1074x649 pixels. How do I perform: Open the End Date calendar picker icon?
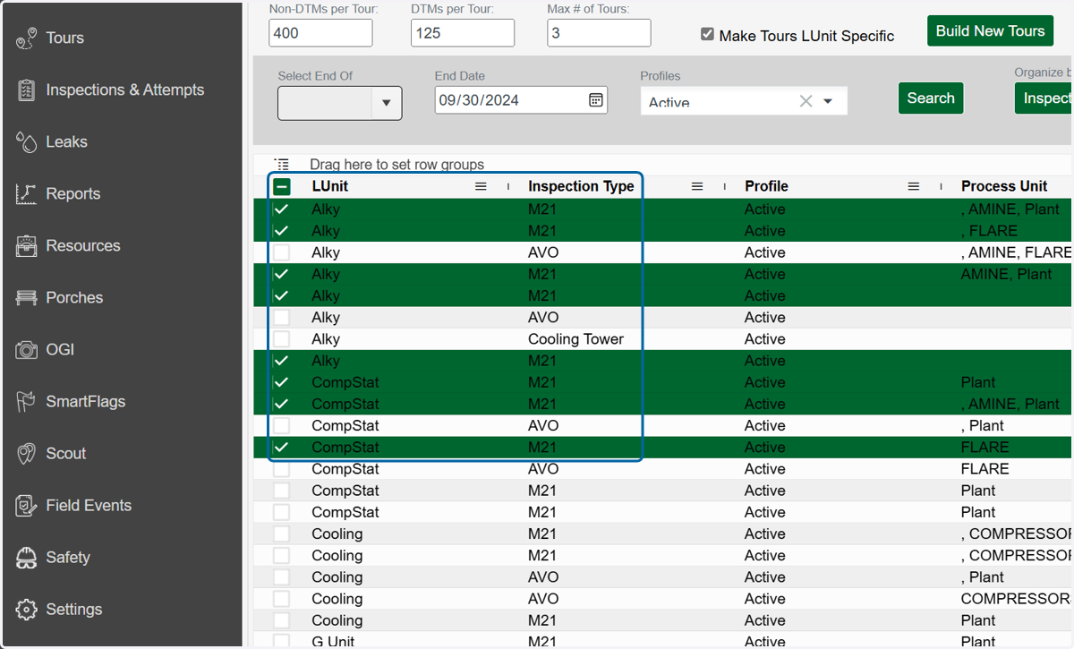point(596,100)
